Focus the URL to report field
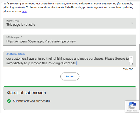The width and height of the screenshot is (140, 113). coord(70,40)
